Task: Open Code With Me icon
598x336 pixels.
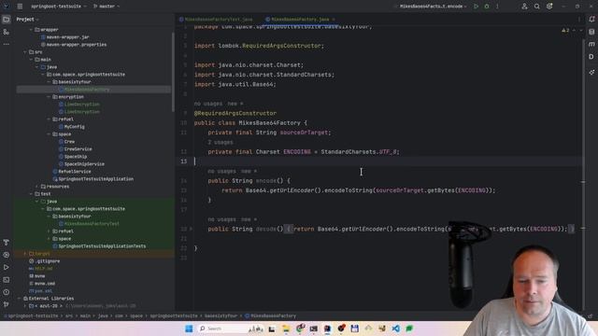Action: tap(525, 7)
